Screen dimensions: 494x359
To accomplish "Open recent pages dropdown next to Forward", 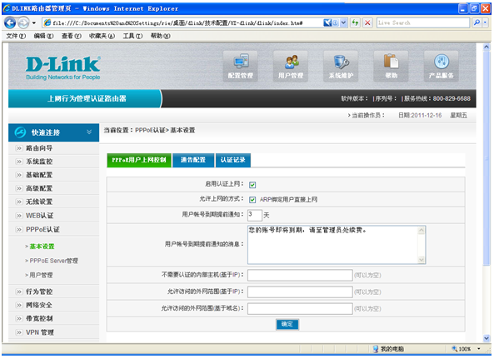I will (x=34, y=23).
